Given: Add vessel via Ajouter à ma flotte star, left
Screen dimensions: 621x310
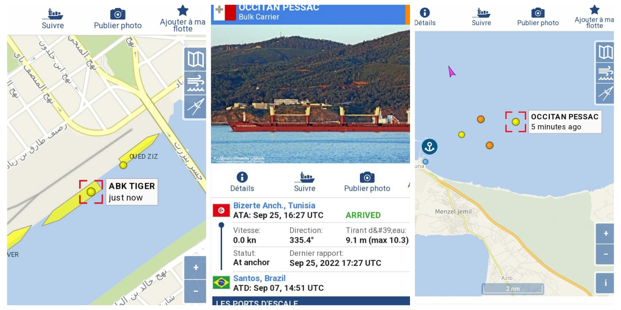Looking at the screenshot, I should click(x=183, y=18).
